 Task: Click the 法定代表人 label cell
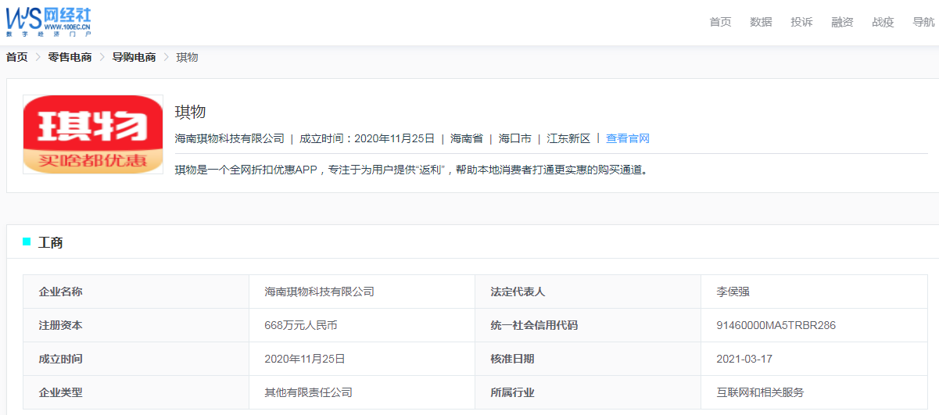click(588, 292)
